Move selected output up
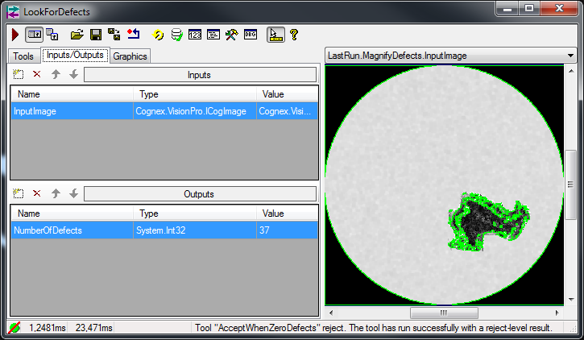This screenshot has width=584, height=340. click(x=56, y=193)
